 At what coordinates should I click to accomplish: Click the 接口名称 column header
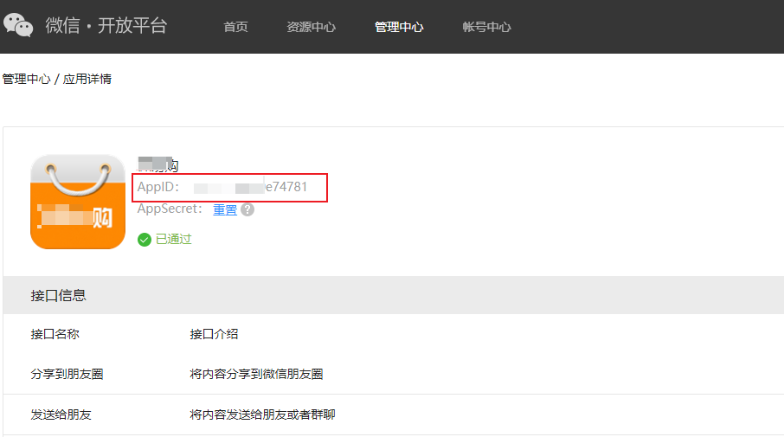point(55,334)
